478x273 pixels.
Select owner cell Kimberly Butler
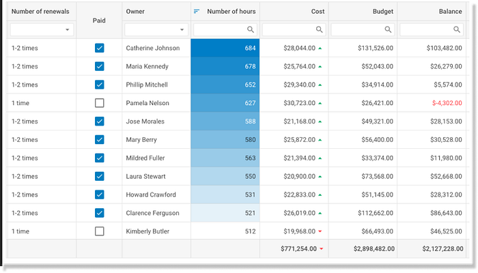[156, 231]
